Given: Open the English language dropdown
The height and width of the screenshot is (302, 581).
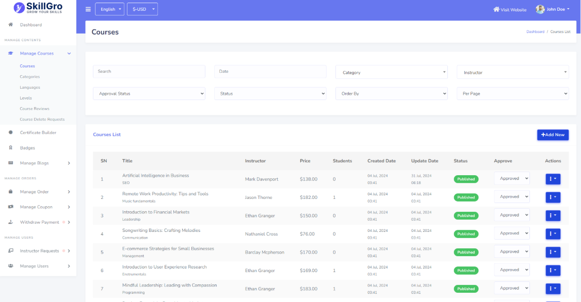Looking at the screenshot, I should [110, 9].
